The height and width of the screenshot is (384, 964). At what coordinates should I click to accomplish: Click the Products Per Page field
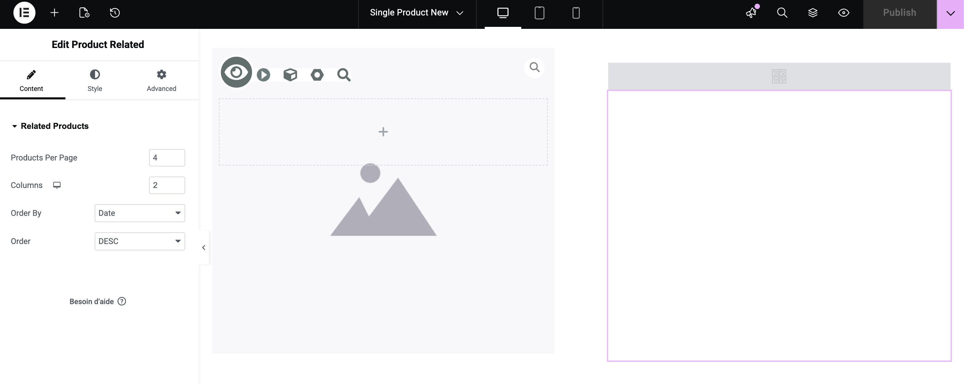click(x=167, y=157)
